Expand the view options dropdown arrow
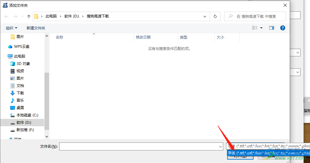The height and width of the screenshot is (163, 310). point(261,28)
